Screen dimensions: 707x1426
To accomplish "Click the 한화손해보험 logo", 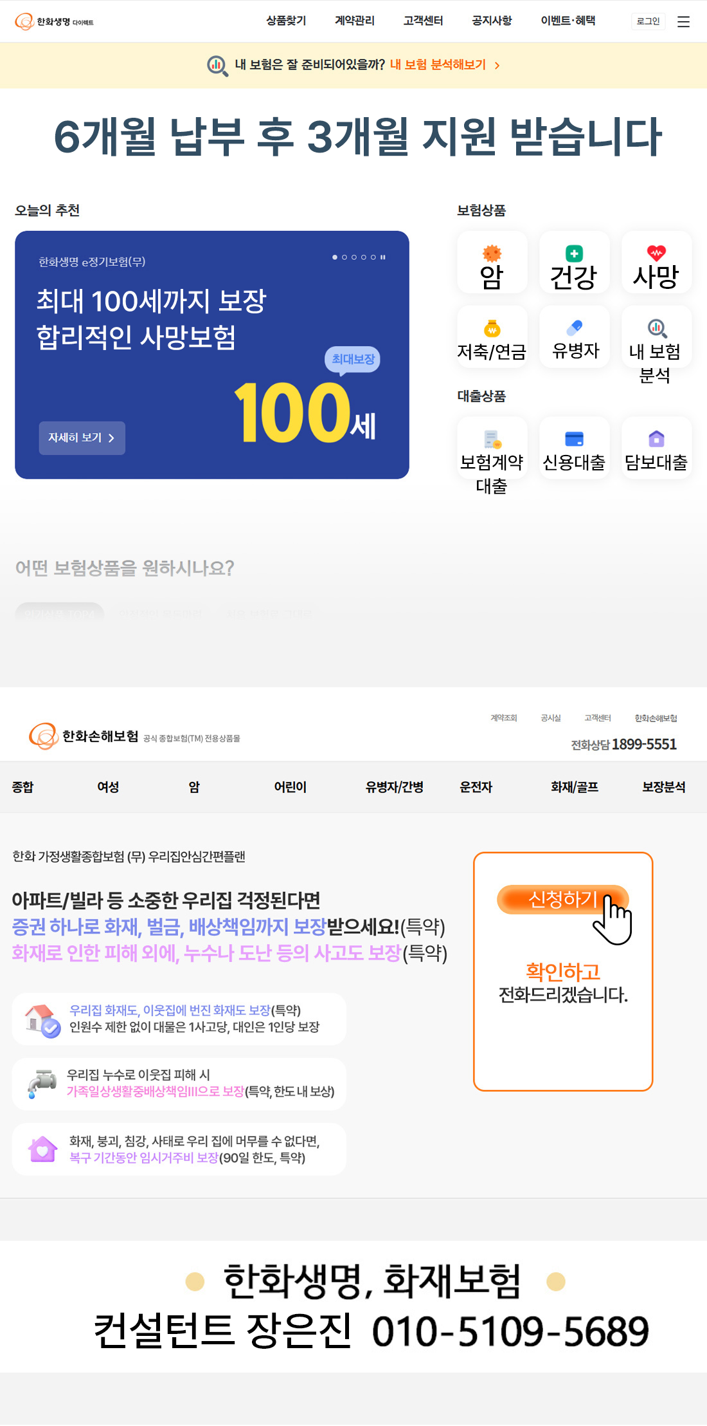I will point(84,736).
